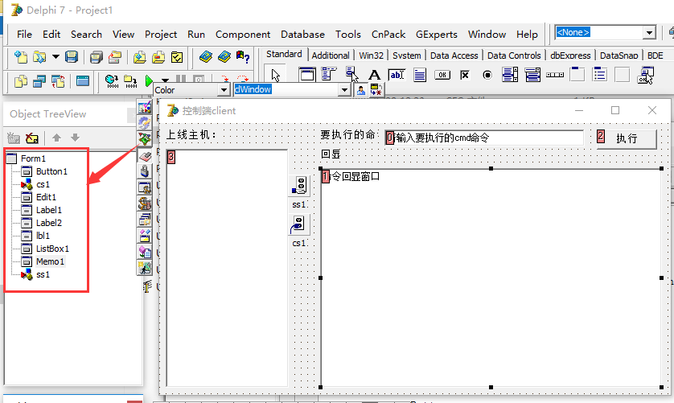Open the Database menu
This screenshot has width=674, height=403.
point(302,35)
